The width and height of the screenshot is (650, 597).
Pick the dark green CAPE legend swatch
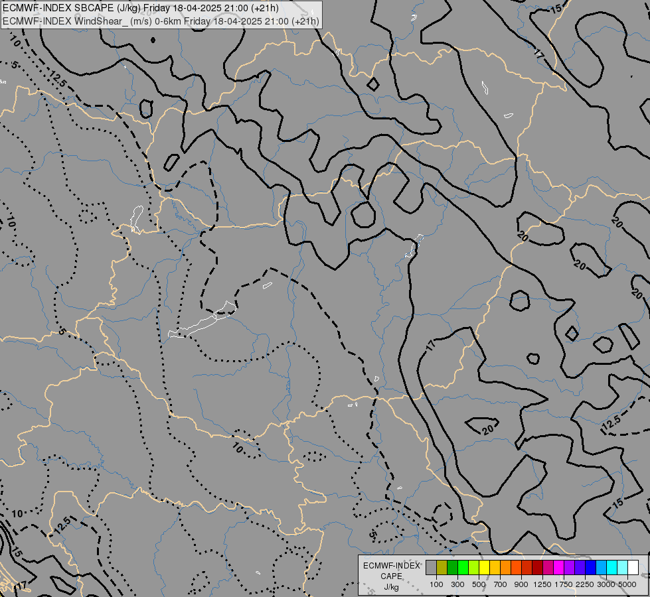point(453,567)
